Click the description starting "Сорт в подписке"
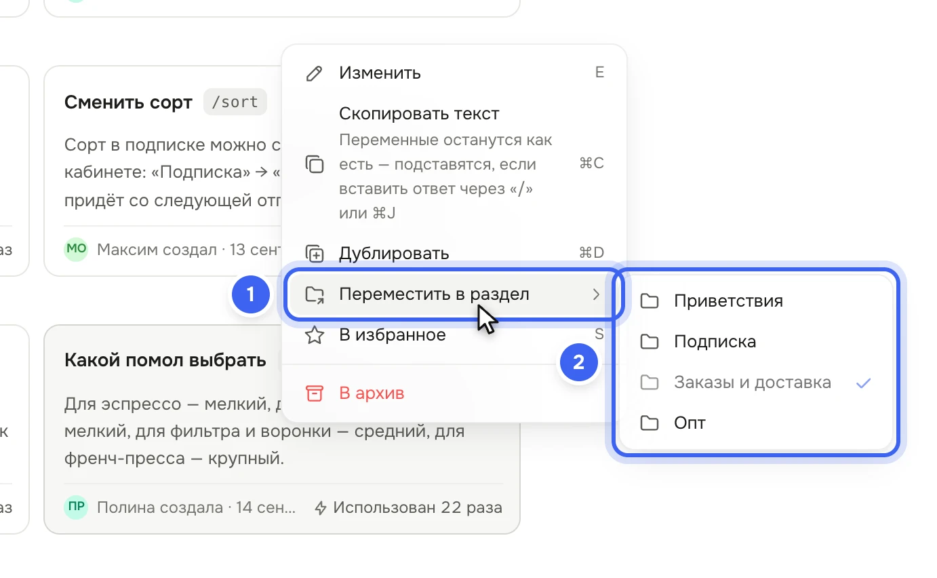Viewport: 937px width, 578px height. coord(173,172)
